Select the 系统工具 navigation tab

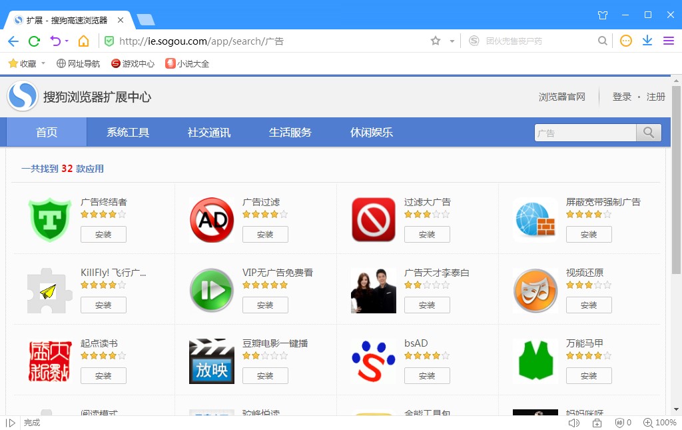click(x=128, y=132)
